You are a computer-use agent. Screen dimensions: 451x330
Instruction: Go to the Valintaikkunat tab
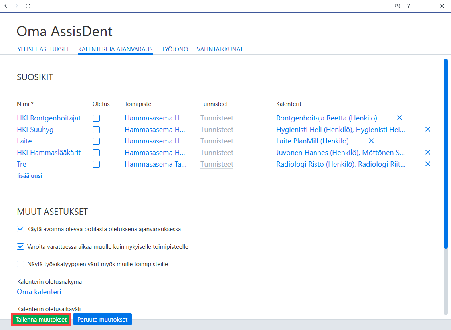220,49
